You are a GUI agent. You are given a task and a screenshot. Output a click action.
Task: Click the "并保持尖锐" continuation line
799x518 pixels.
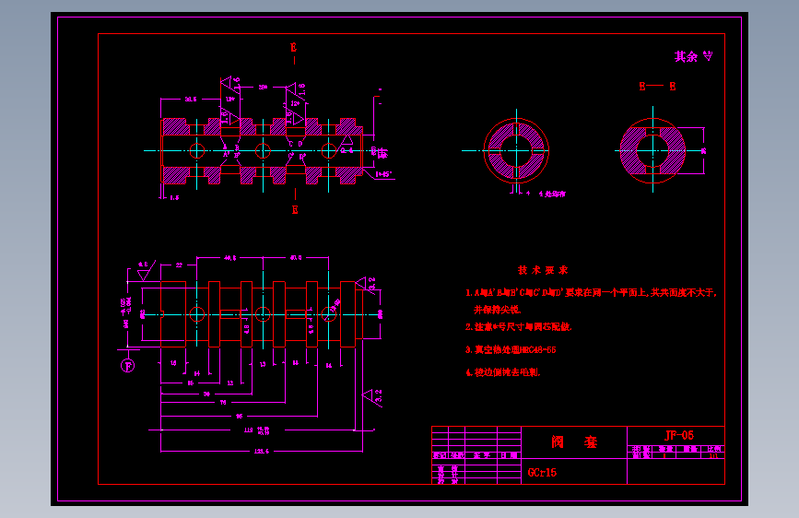click(x=498, y=310)
